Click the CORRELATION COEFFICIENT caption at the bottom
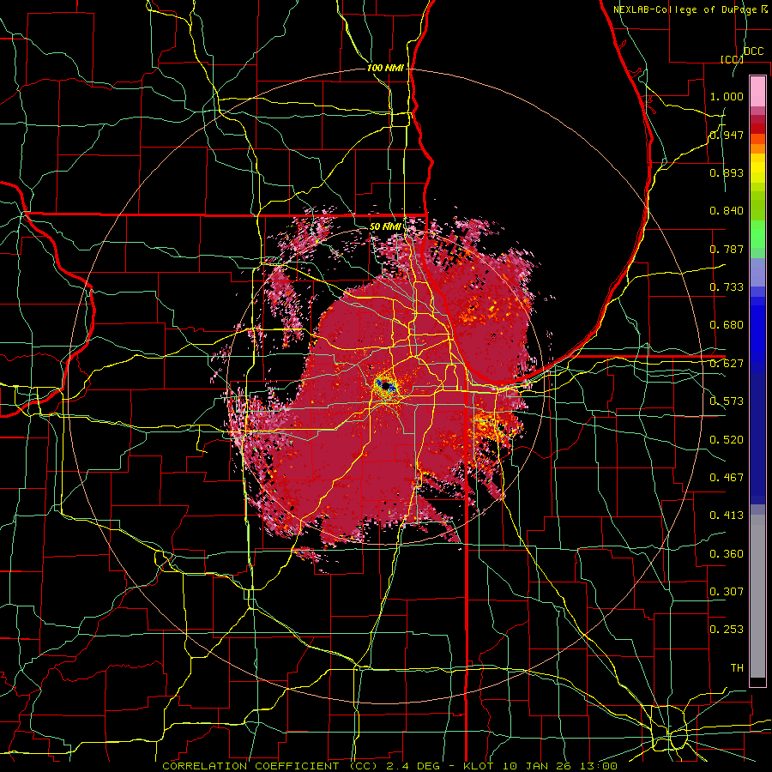The width and height of the screenshot is (772, 772). click(389, 766)
